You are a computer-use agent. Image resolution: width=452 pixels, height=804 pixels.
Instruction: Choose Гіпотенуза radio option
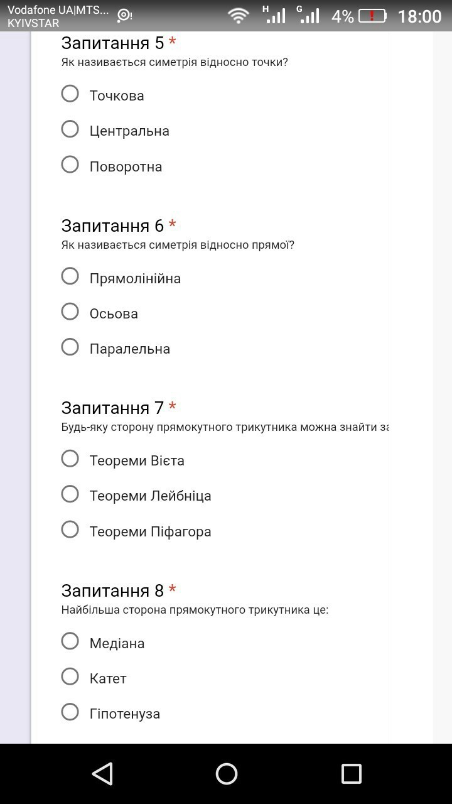70,712
